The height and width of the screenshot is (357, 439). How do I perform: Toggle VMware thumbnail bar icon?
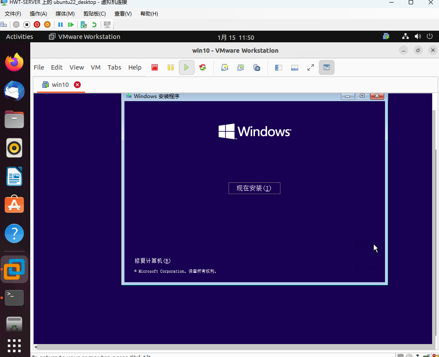295,67
